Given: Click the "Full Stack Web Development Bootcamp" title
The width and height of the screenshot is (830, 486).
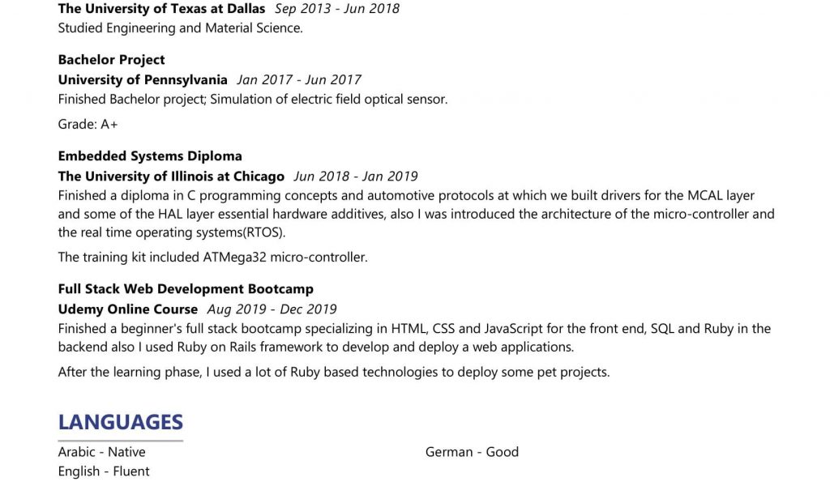Looking at the screenshot, I should coord(186,289).
